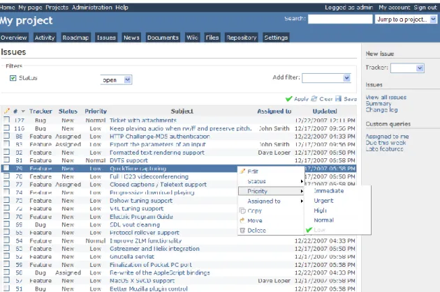The image size is (440, 292).
Task: Switch to the Issues tab
Action: click(x=106, y=38)
